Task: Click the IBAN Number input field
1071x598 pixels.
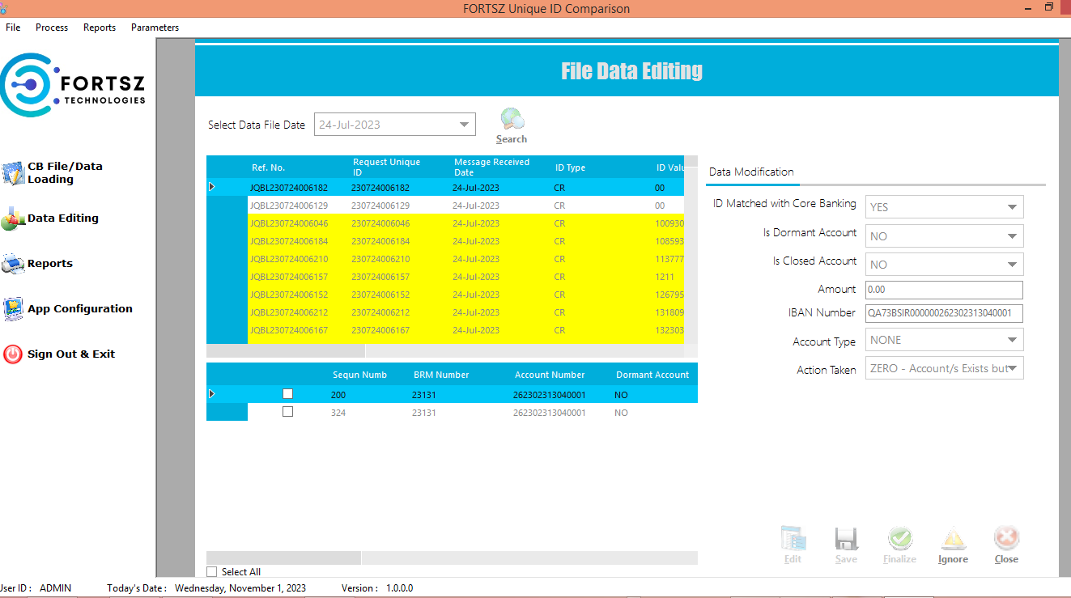Action: (x=944, y=313)
